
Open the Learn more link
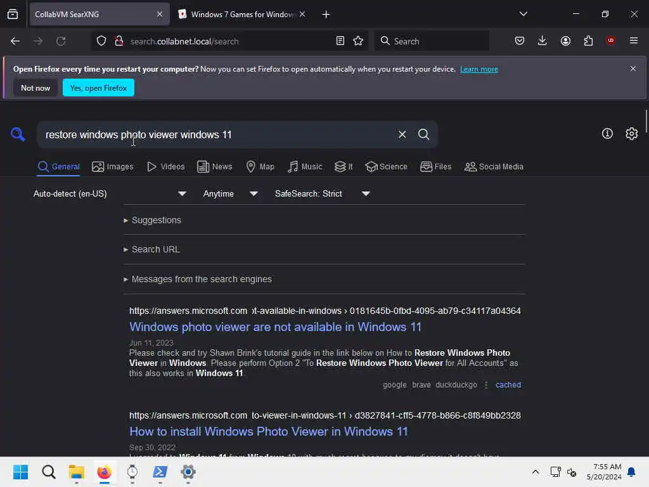click(x=479, y=69)
